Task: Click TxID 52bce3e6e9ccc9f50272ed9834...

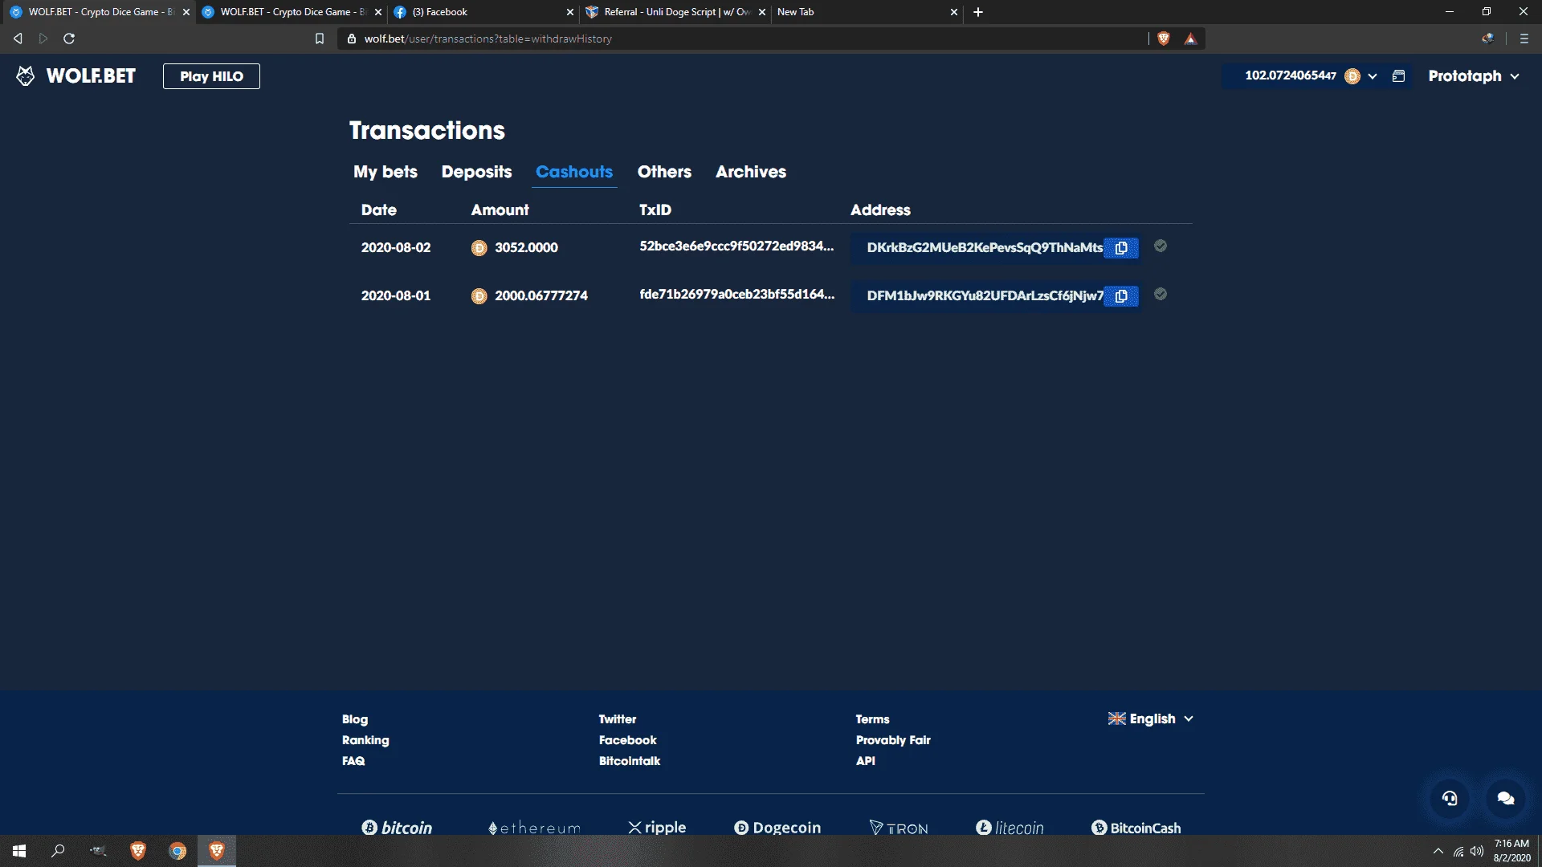Action: coord(736,246)
